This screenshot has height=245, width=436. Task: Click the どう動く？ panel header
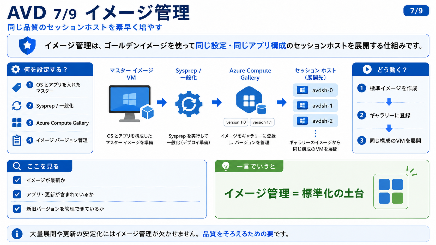point(391,69)
